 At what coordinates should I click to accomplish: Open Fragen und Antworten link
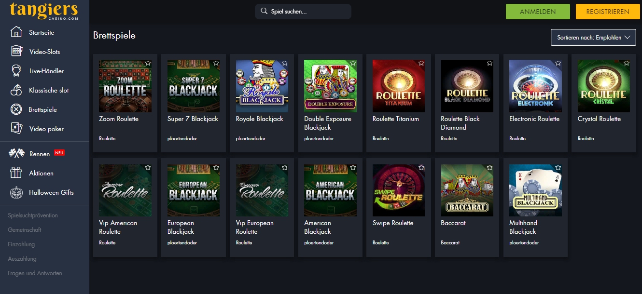click(35, 273)
